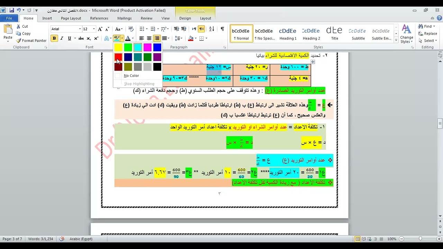Screen dimensions: 443x249
Task: Click the Copy button
Action: coord(24,34)
